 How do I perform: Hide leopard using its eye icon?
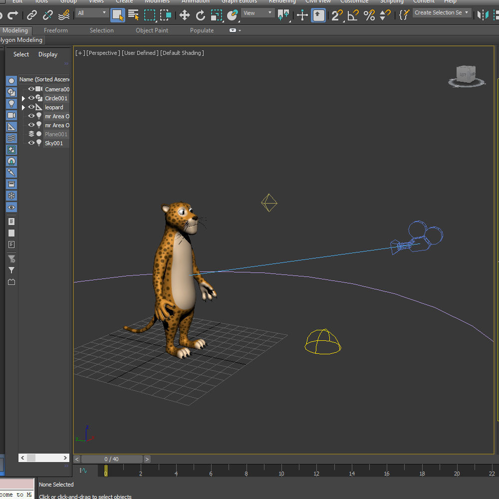(31, 107)
